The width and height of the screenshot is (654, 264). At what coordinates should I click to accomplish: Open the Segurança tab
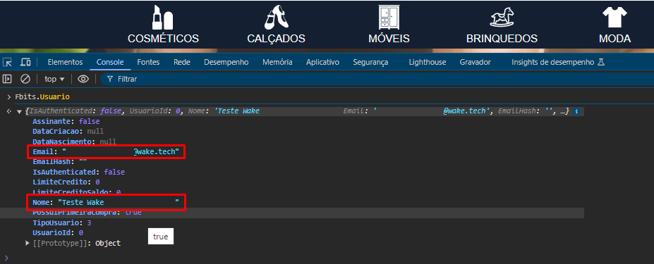click(x=370, y=62)
